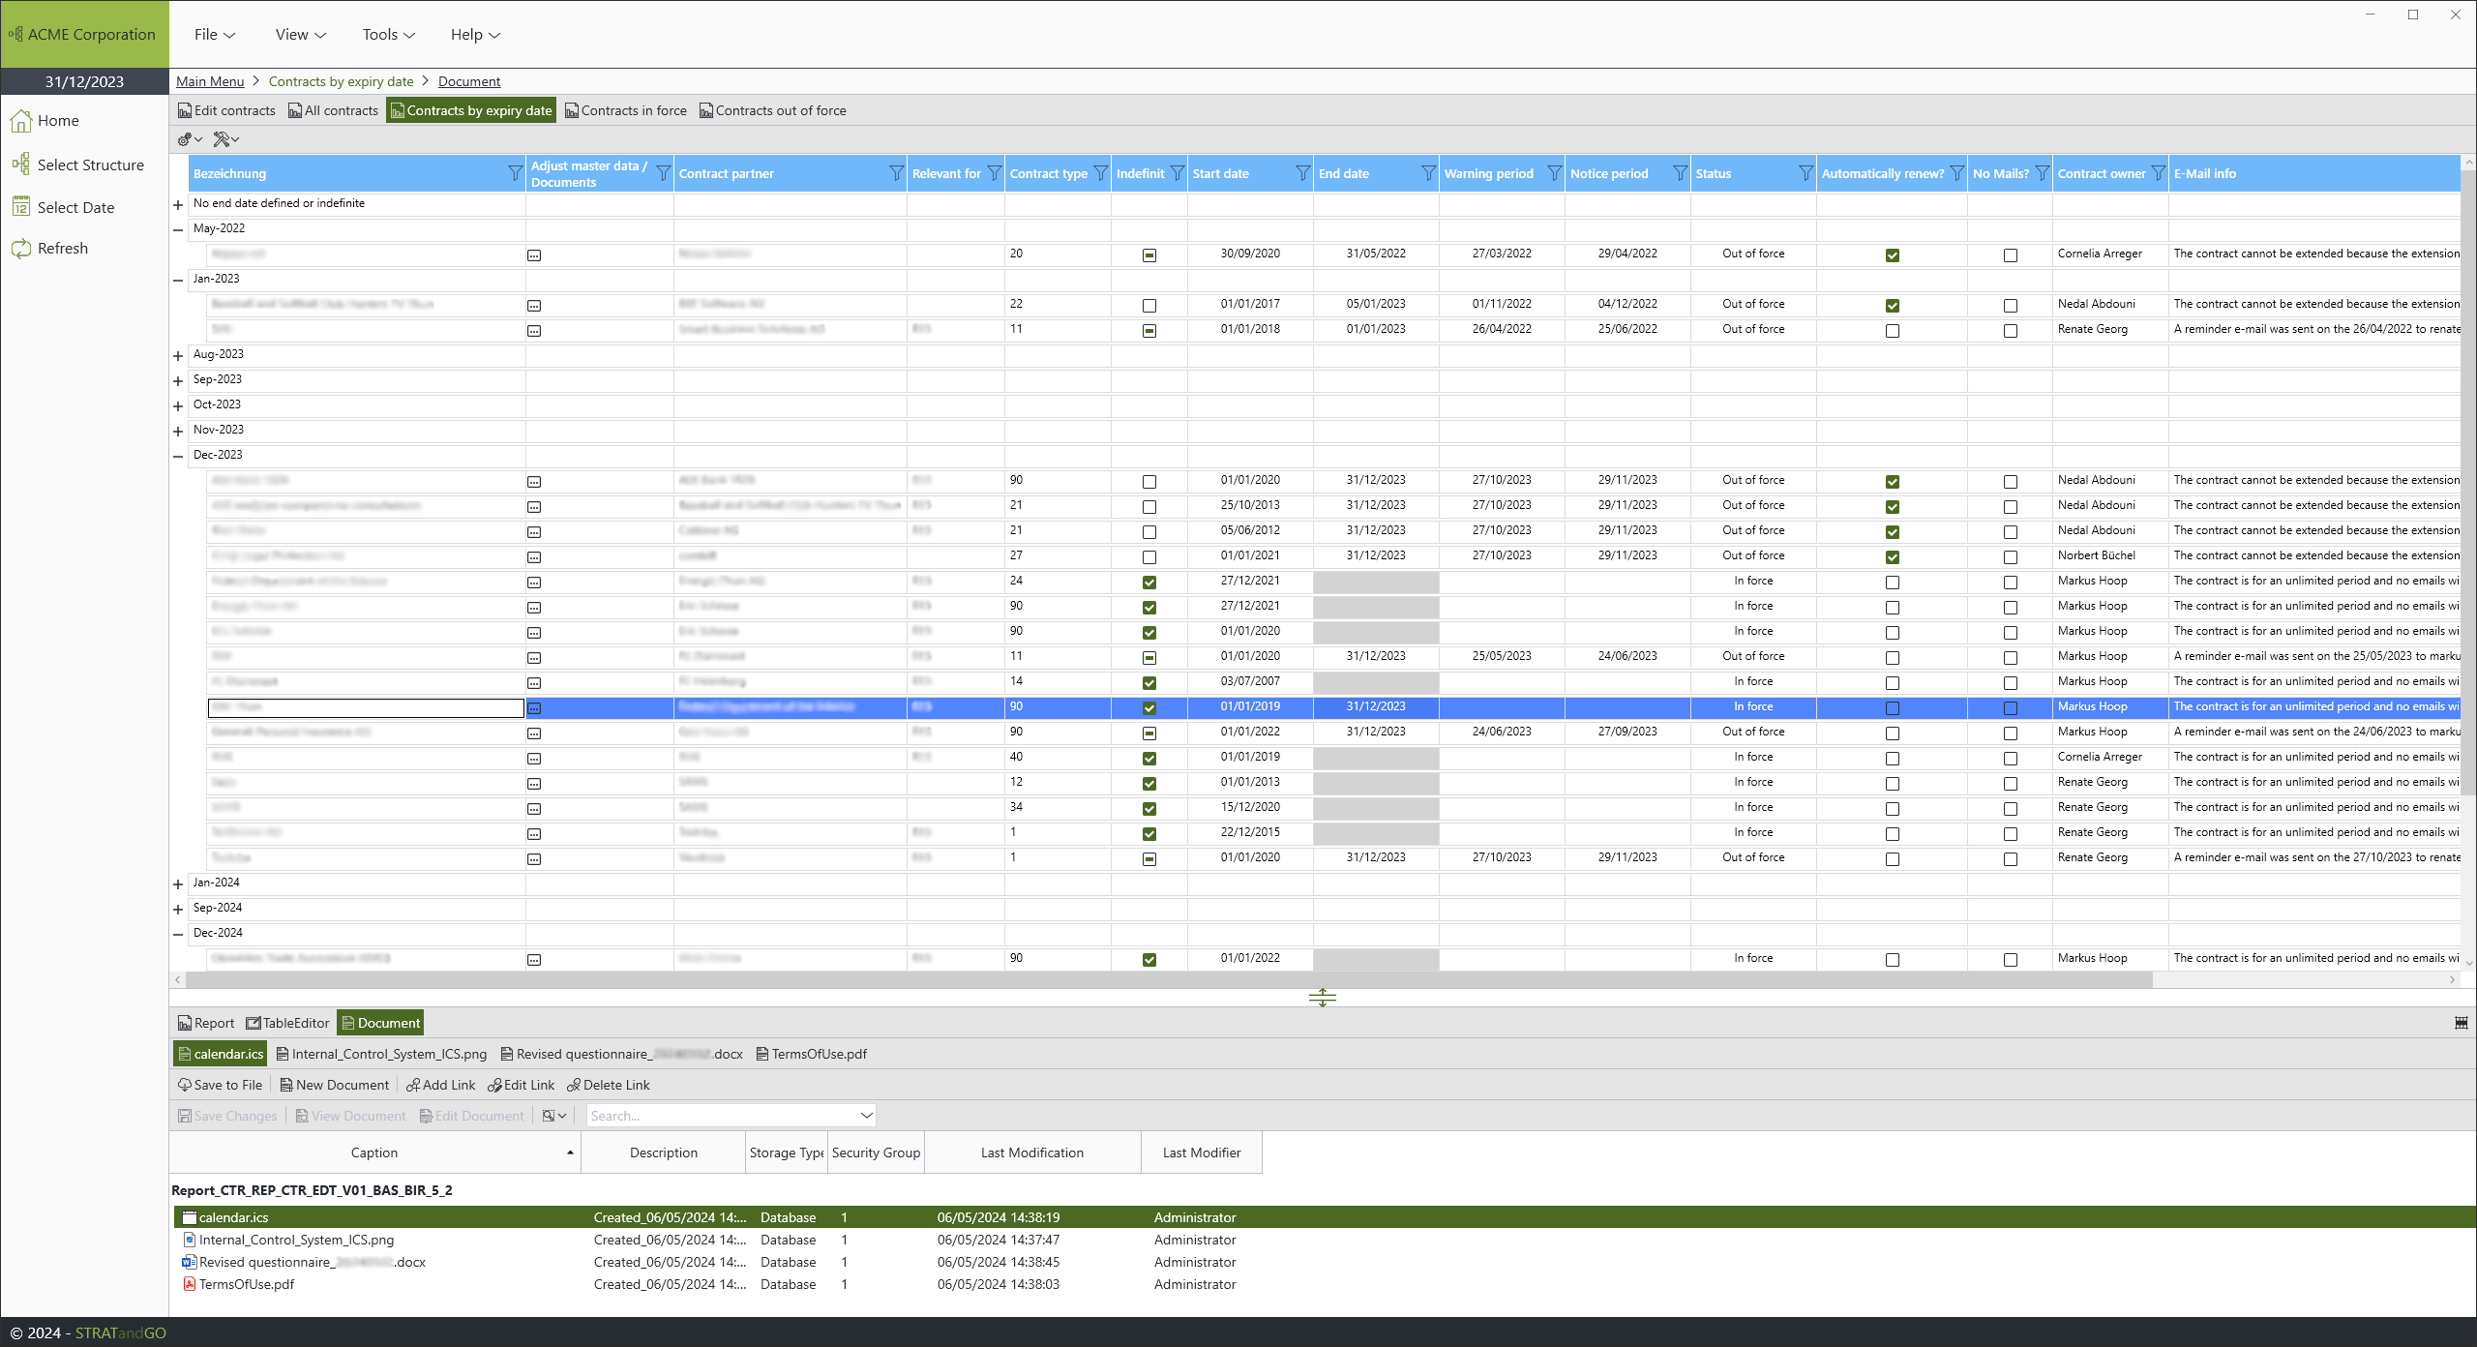Click filter icon on Start date column
Image resolution: width=2477 pixels, height=1347 pixels.
[1302, 173]
